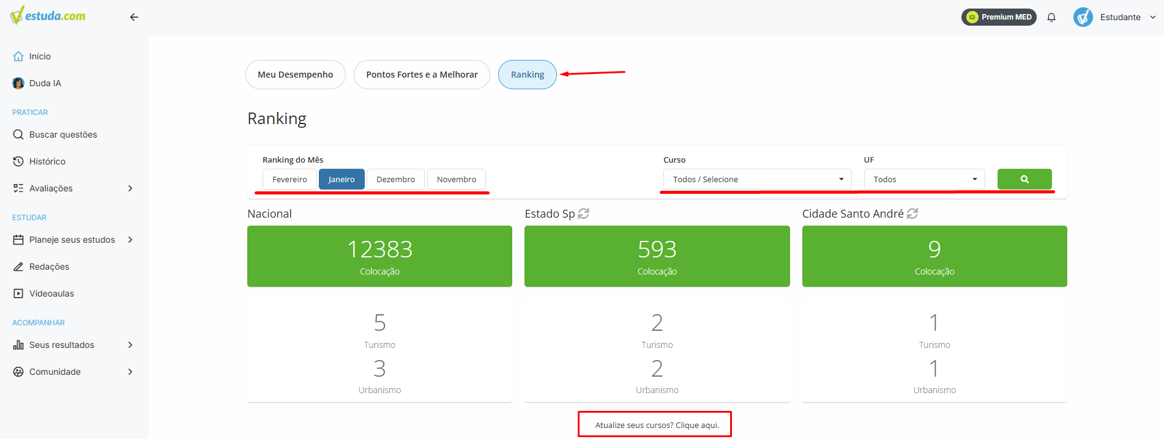Open the UF Todos dropdown

point(925,179)
